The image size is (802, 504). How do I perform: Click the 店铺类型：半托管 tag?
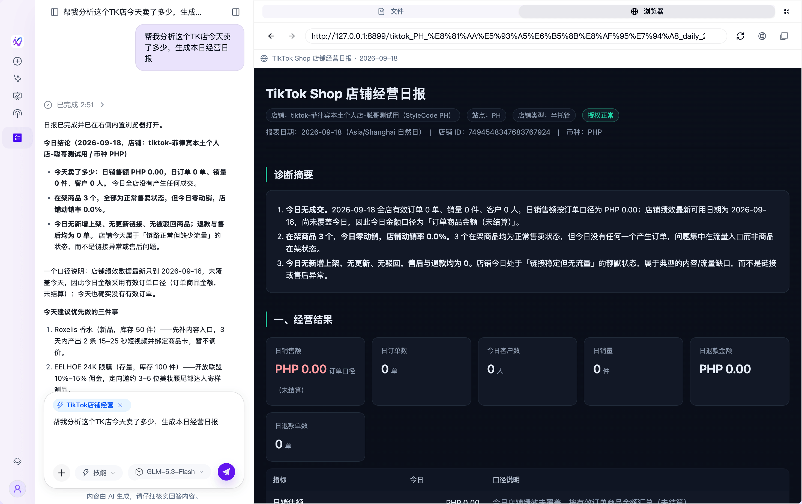click(x=544, y=115)
